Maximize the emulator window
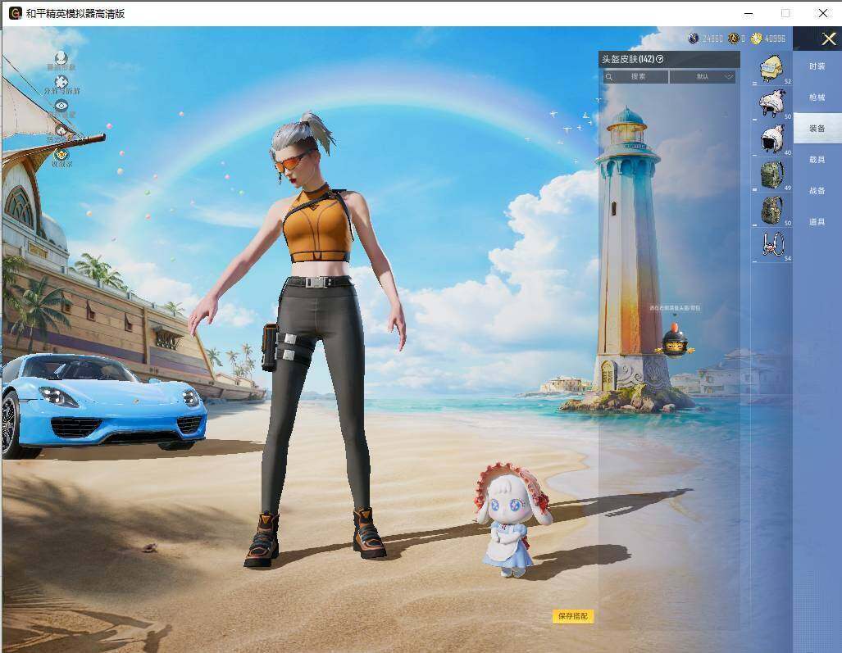Screen dimensions: 842x653 coord(785,13)
